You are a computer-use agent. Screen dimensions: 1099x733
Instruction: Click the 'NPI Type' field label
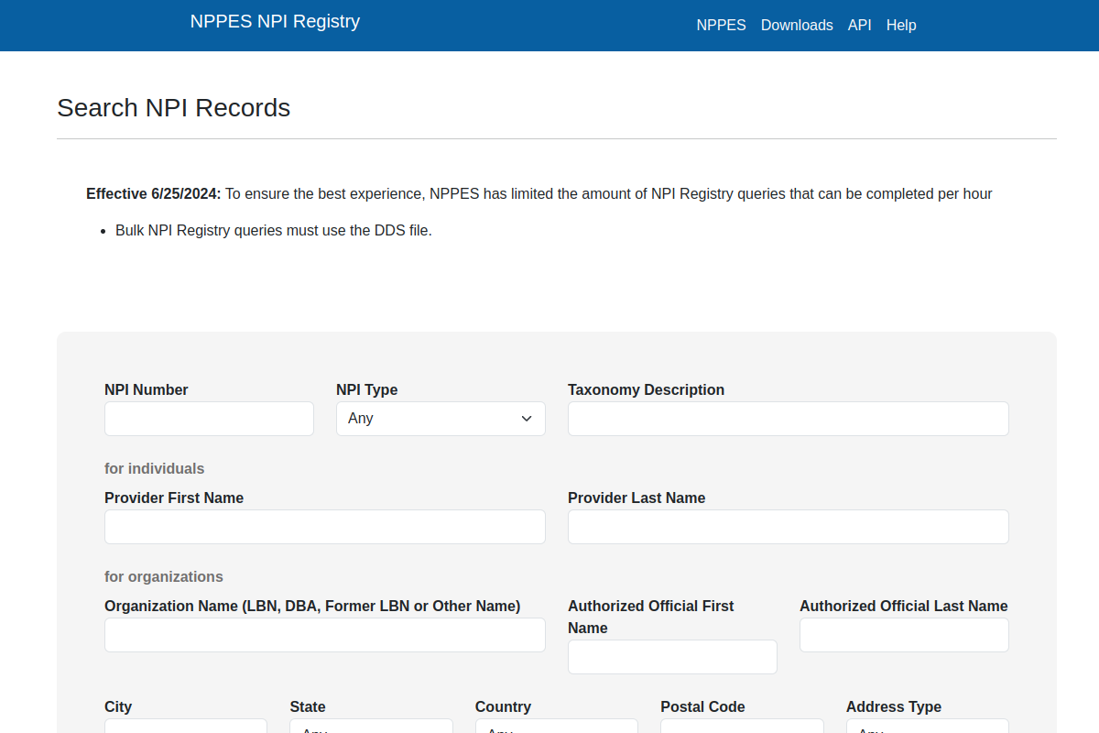(x=367, y=390)
